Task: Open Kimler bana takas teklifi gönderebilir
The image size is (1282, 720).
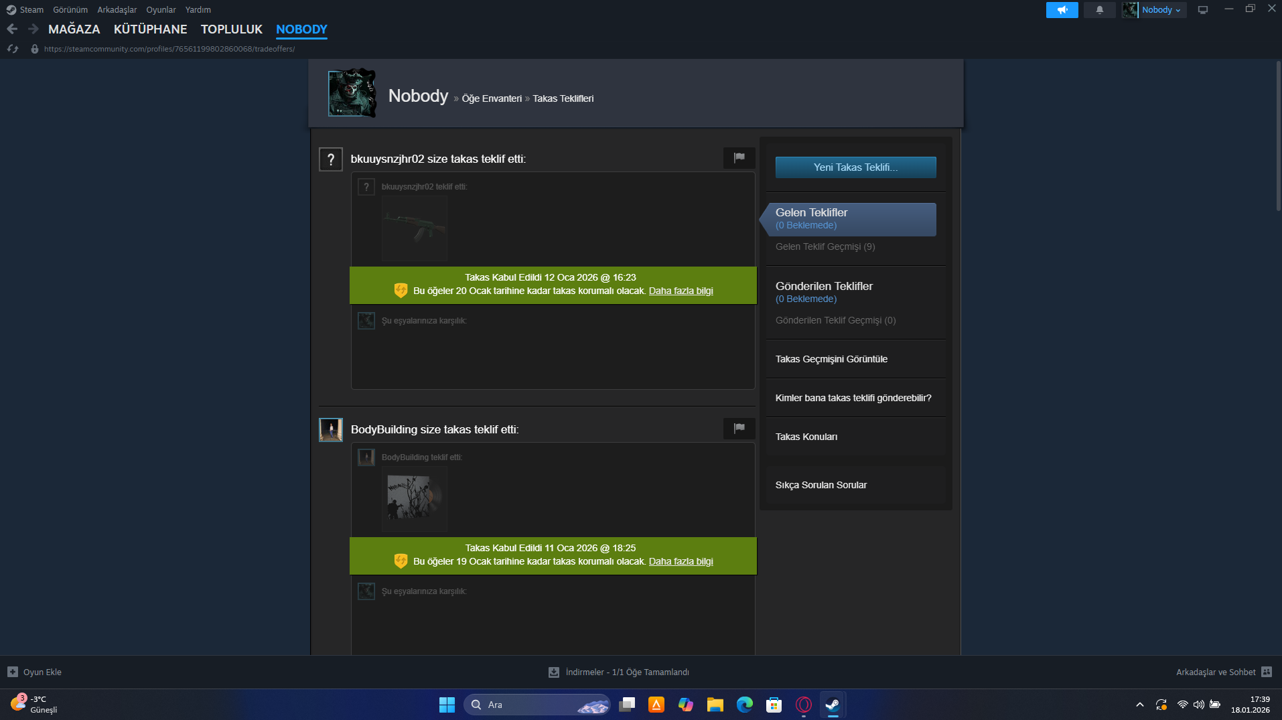Action: (x=853, y=398)
